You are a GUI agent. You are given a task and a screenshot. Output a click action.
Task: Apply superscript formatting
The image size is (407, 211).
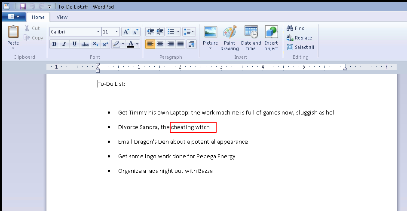(104, 44)
